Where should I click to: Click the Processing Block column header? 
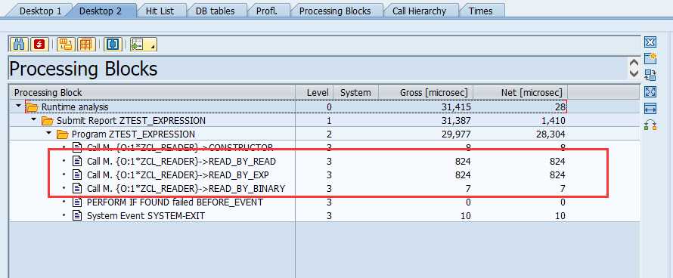coord(152,93)
